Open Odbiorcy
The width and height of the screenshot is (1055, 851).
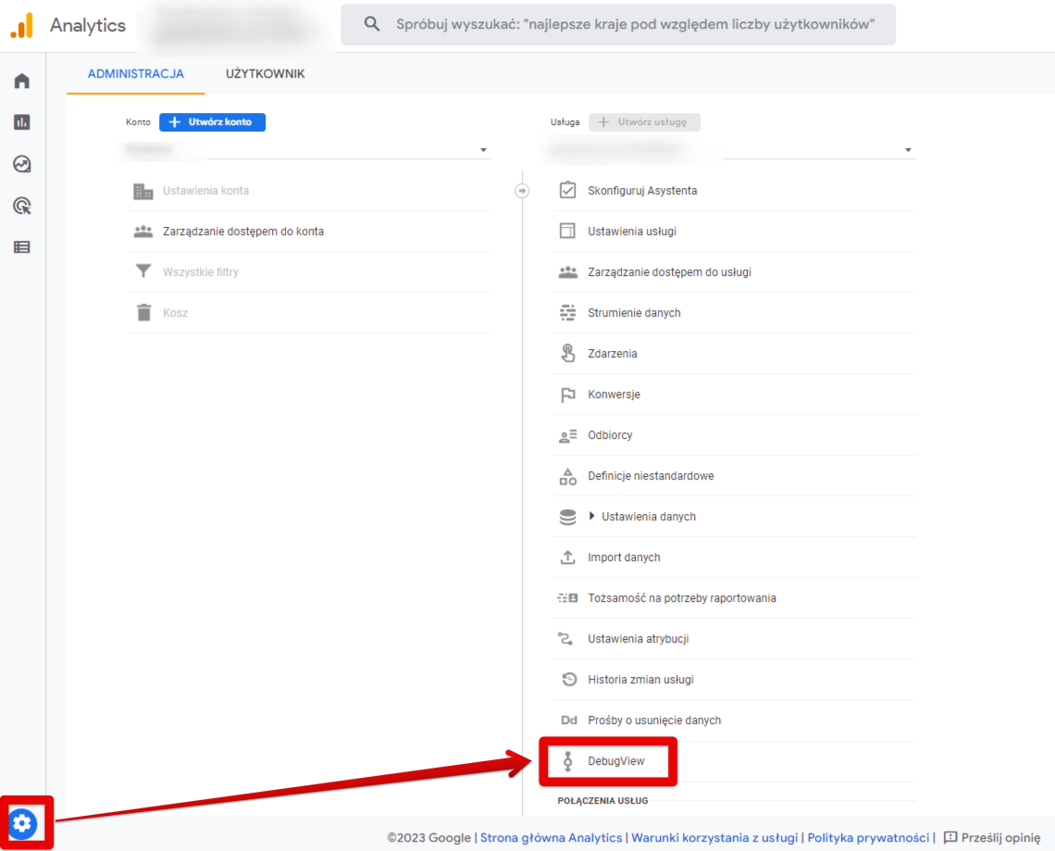[734, 435]
